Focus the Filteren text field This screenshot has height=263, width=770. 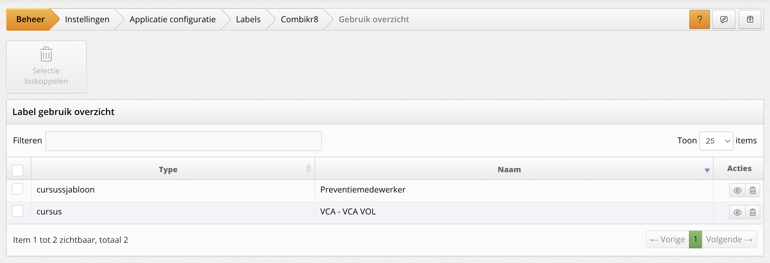click(x=183, y=141)
